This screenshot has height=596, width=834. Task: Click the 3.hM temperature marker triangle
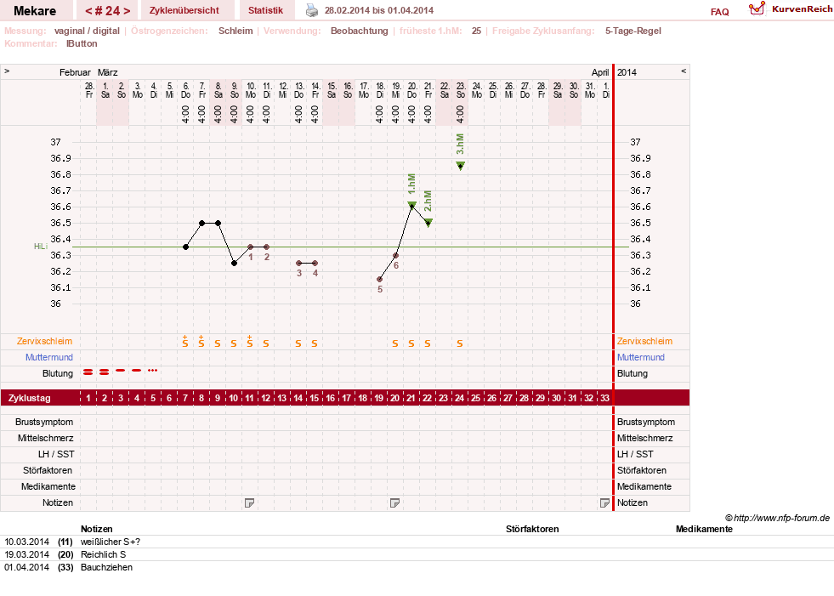461,166
